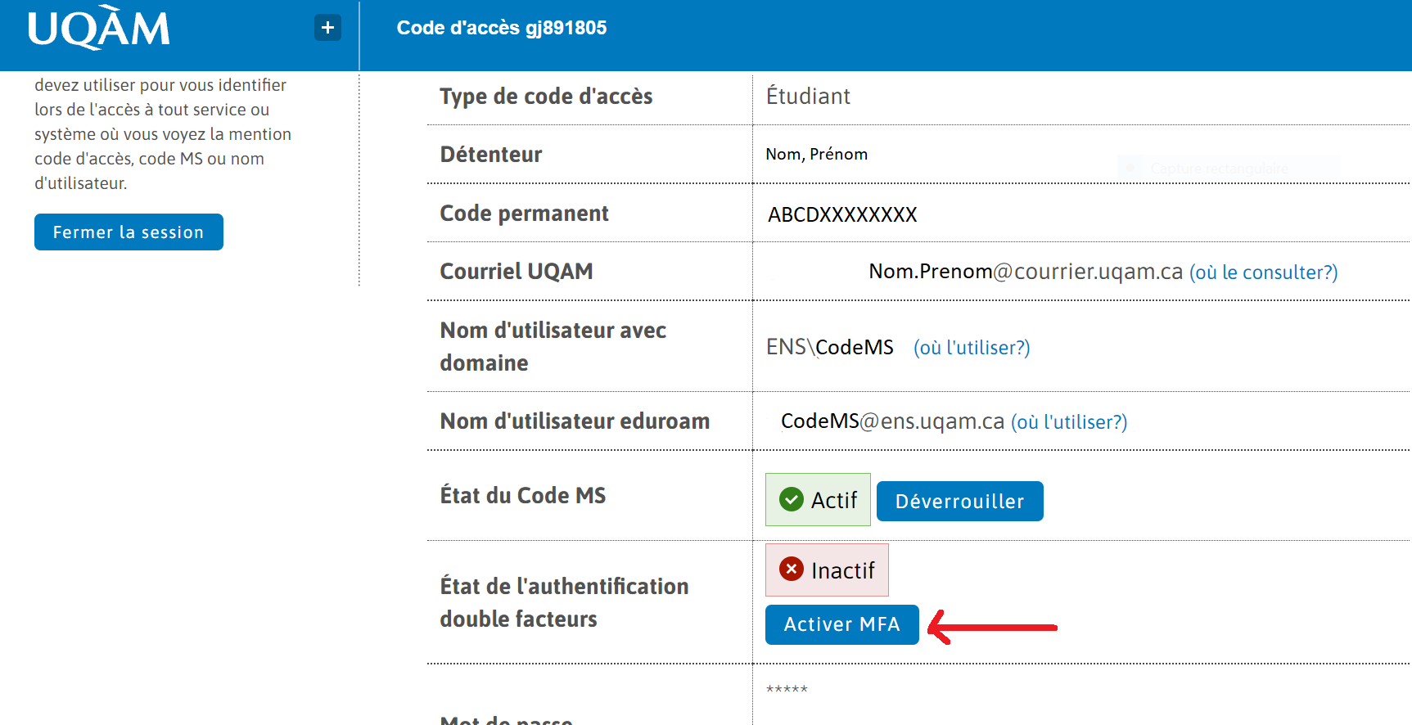Activate MFA with Activer MFA button
The height and width of the screenshot is (725, 1412).
pyautogui.click(x=841, y=624)
